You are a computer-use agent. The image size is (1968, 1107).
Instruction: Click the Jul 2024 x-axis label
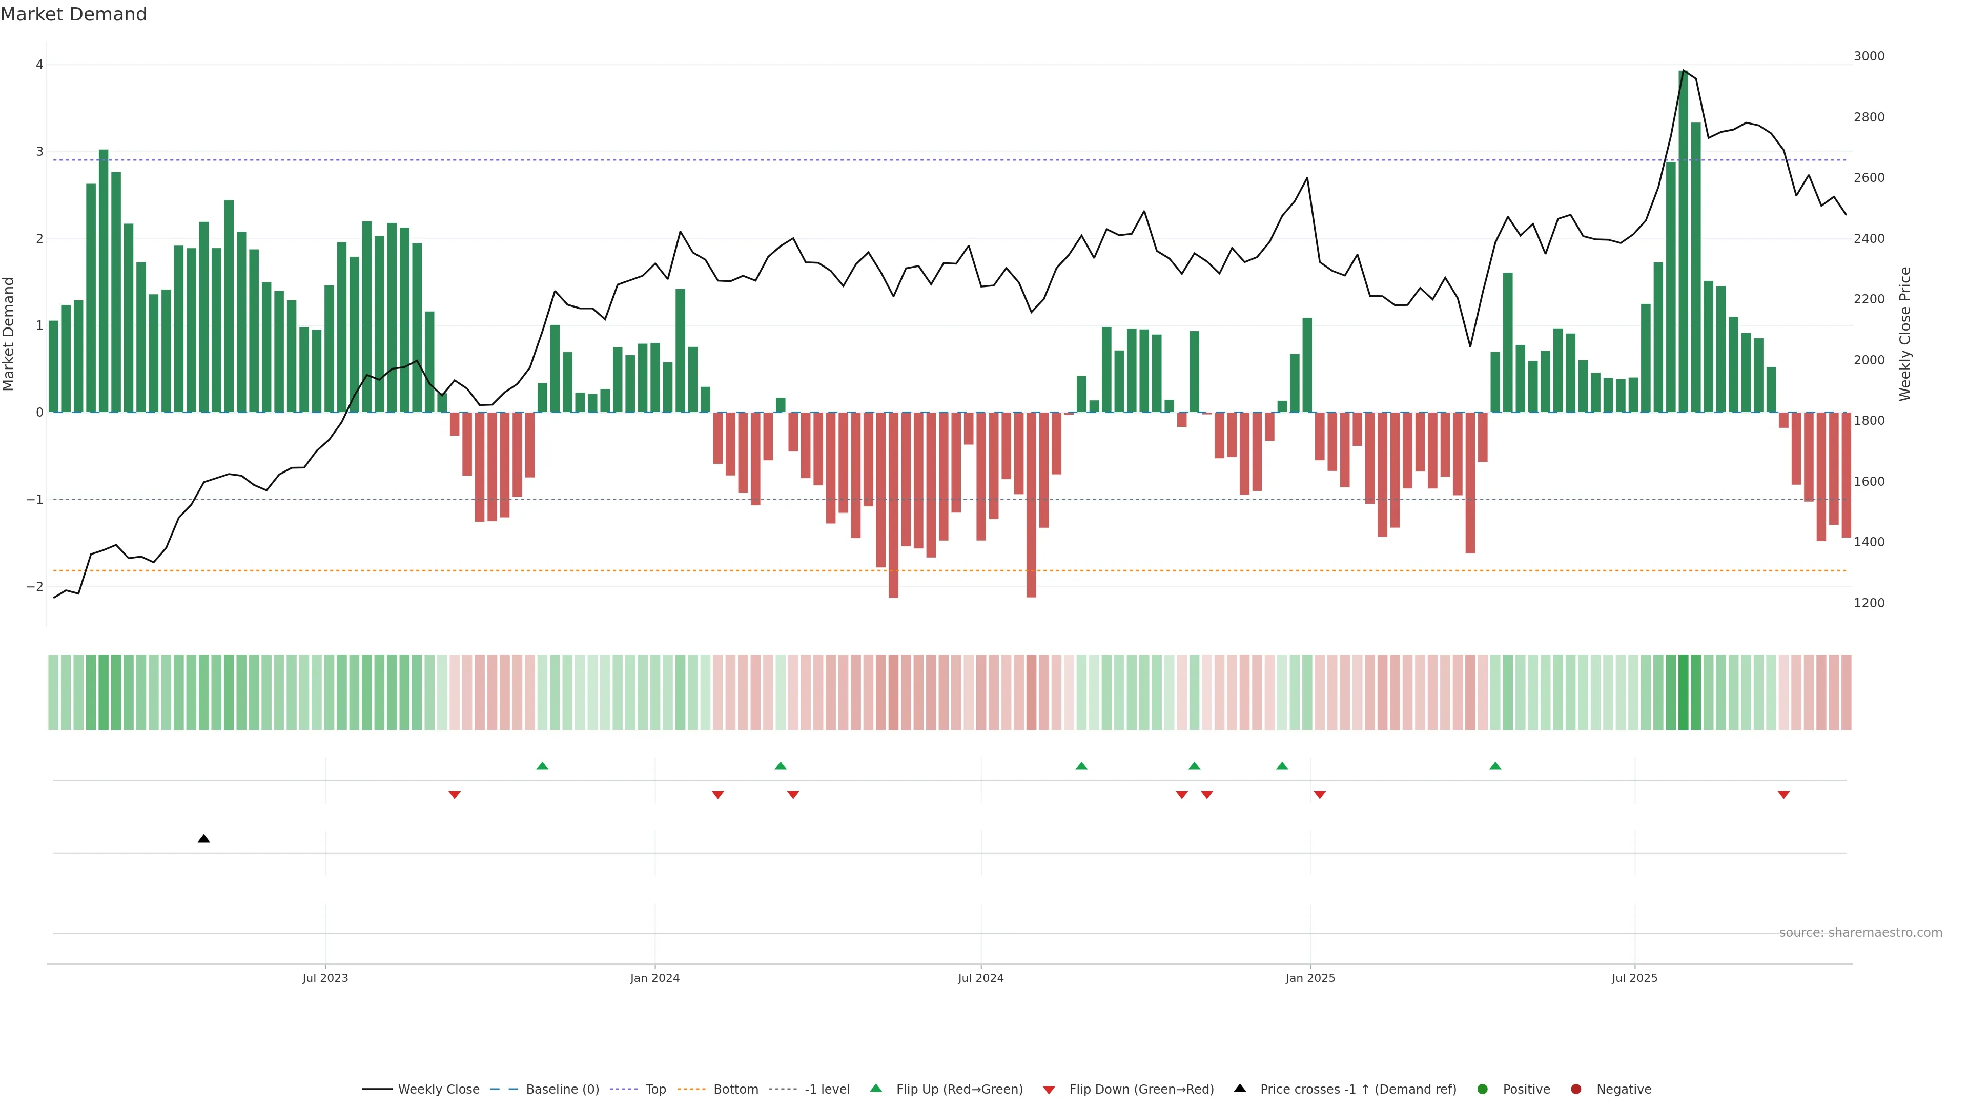point(981,978)
